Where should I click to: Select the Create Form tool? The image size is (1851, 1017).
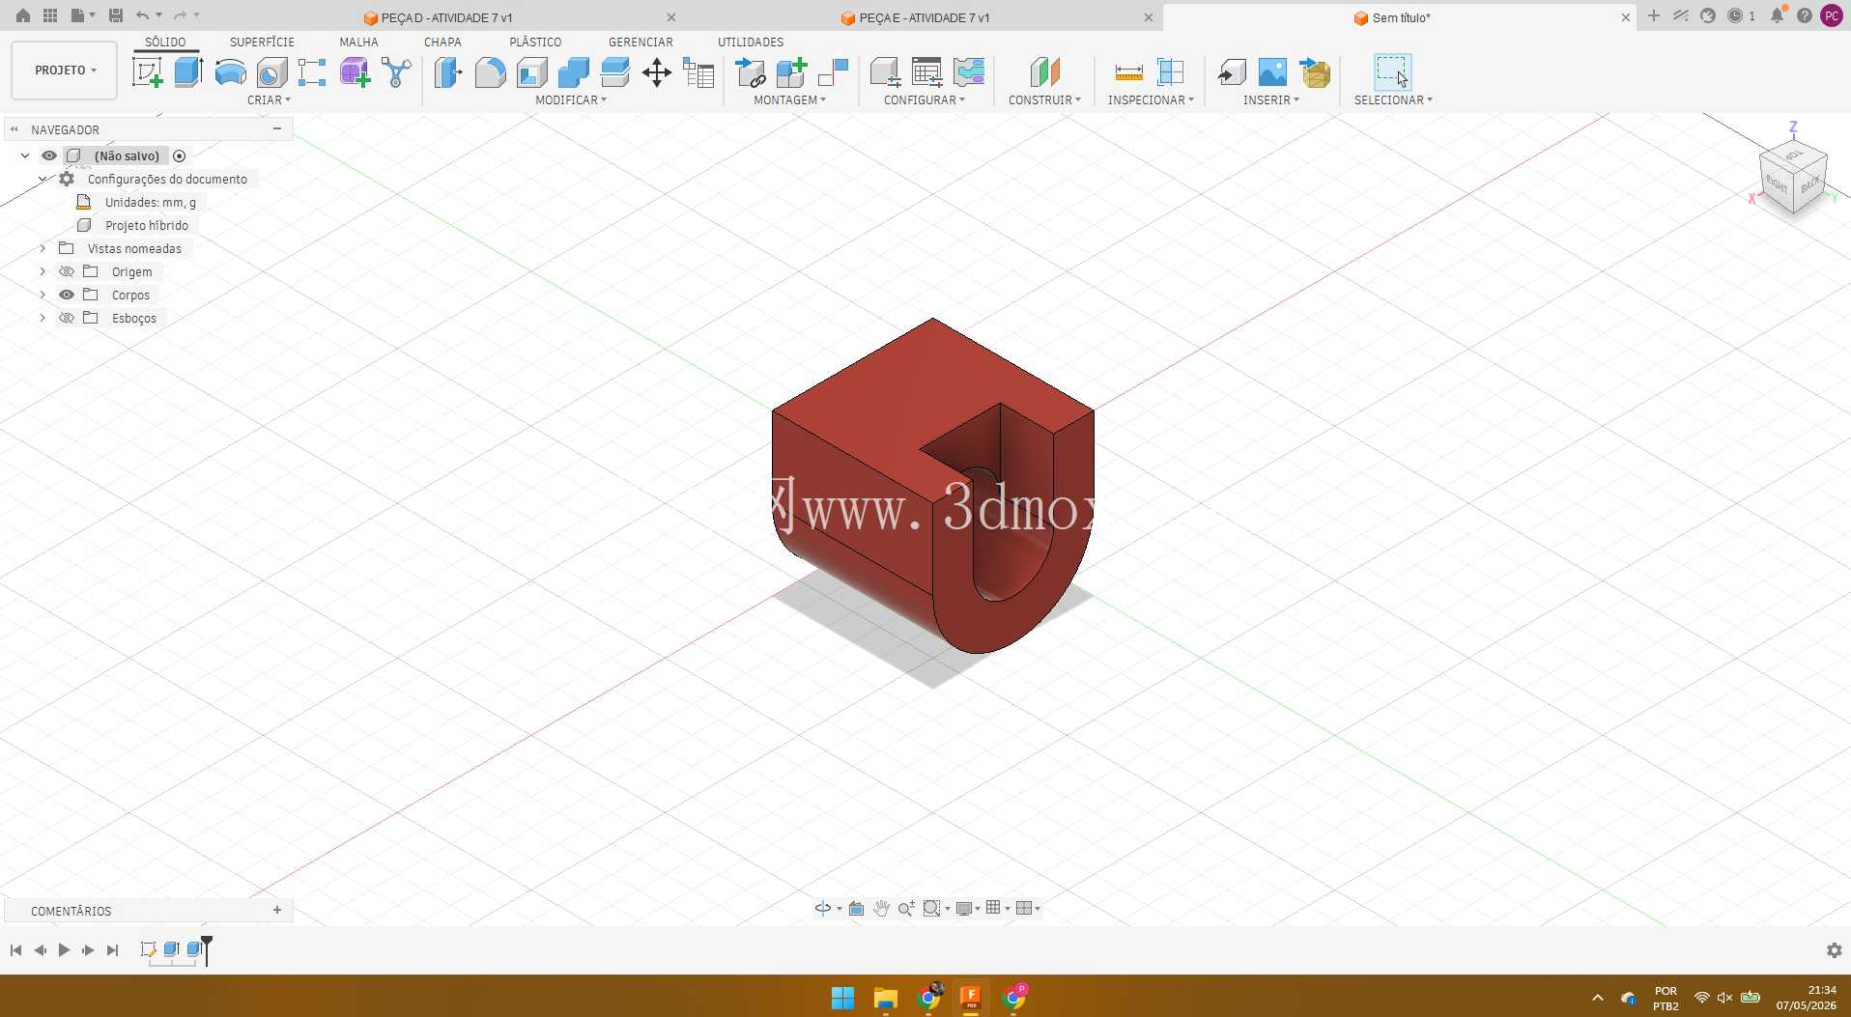coord(355,72)
